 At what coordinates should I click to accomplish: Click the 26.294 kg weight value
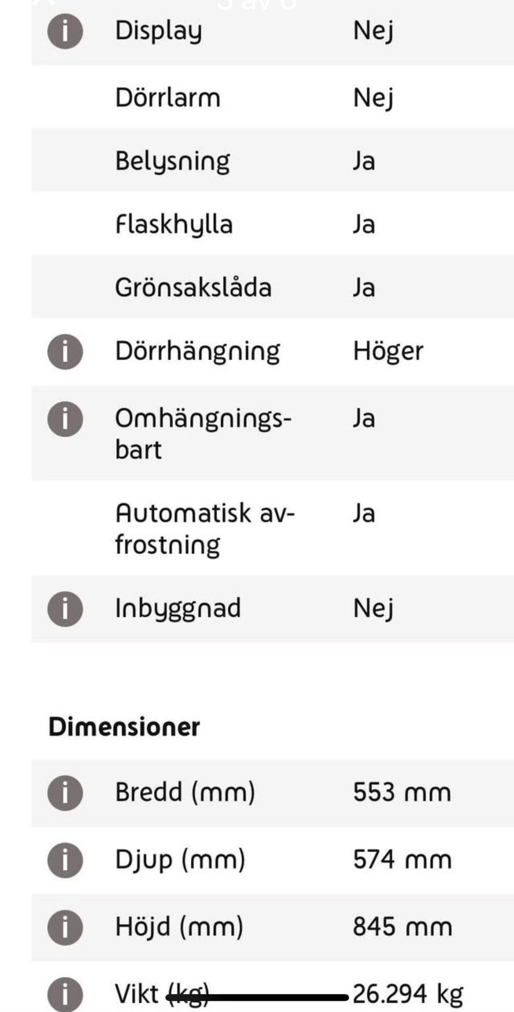(408, 993)
